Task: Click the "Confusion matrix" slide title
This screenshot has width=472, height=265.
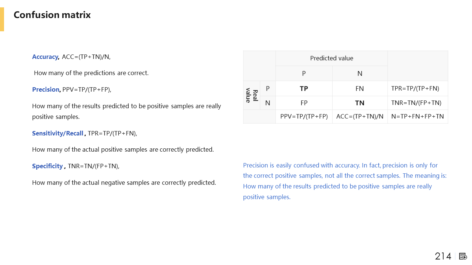Action: click(52, 15)
